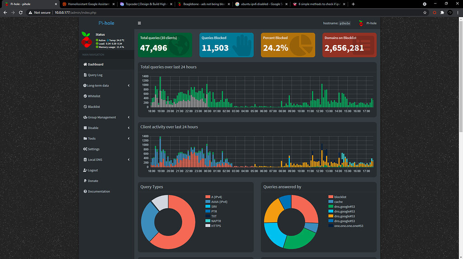The image size is (463, 259).
Task: Bookmark this page with the star icon
Action: click(x=425, y=13)
